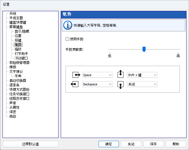189x150 pixels.
Task: Click the swipe-right gesture icon
Action: pyautogui.click(x=76, y=75)
